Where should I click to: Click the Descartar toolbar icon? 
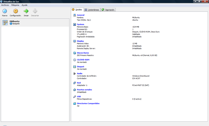tap(35, 11)
